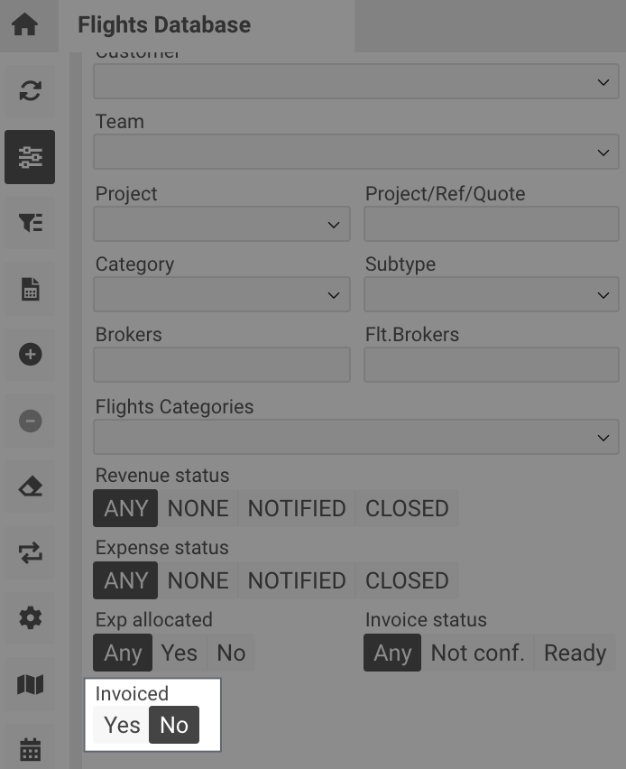Click the refresh arrows icon
626x769 pixels.
pos(30,90)
